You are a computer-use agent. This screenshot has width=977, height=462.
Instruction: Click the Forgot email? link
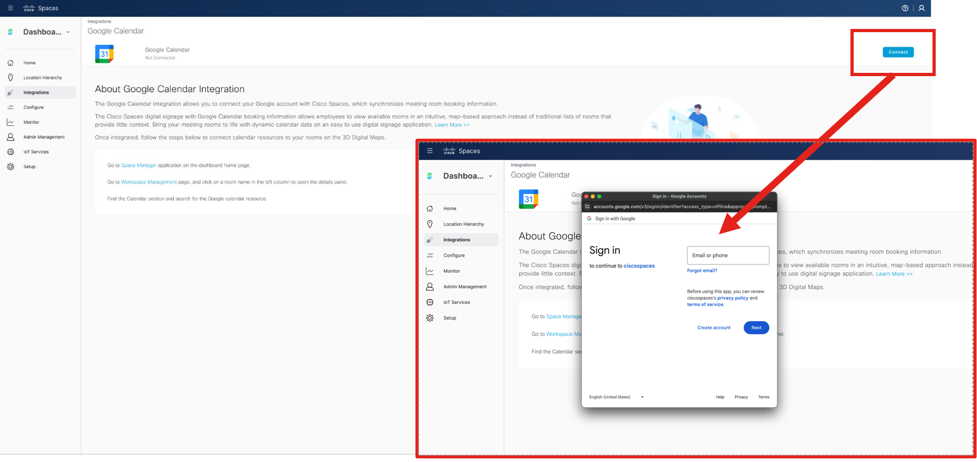tap(701, 271)
